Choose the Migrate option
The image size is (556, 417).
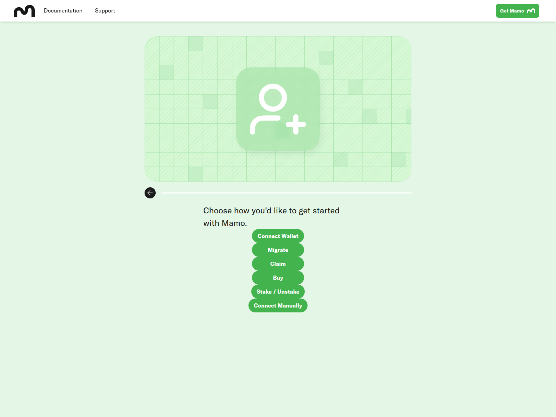tap(278, 250)
